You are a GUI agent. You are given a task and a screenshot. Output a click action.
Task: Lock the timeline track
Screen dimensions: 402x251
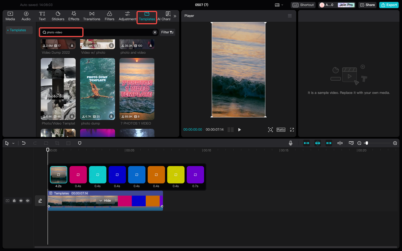click(14, 201)
